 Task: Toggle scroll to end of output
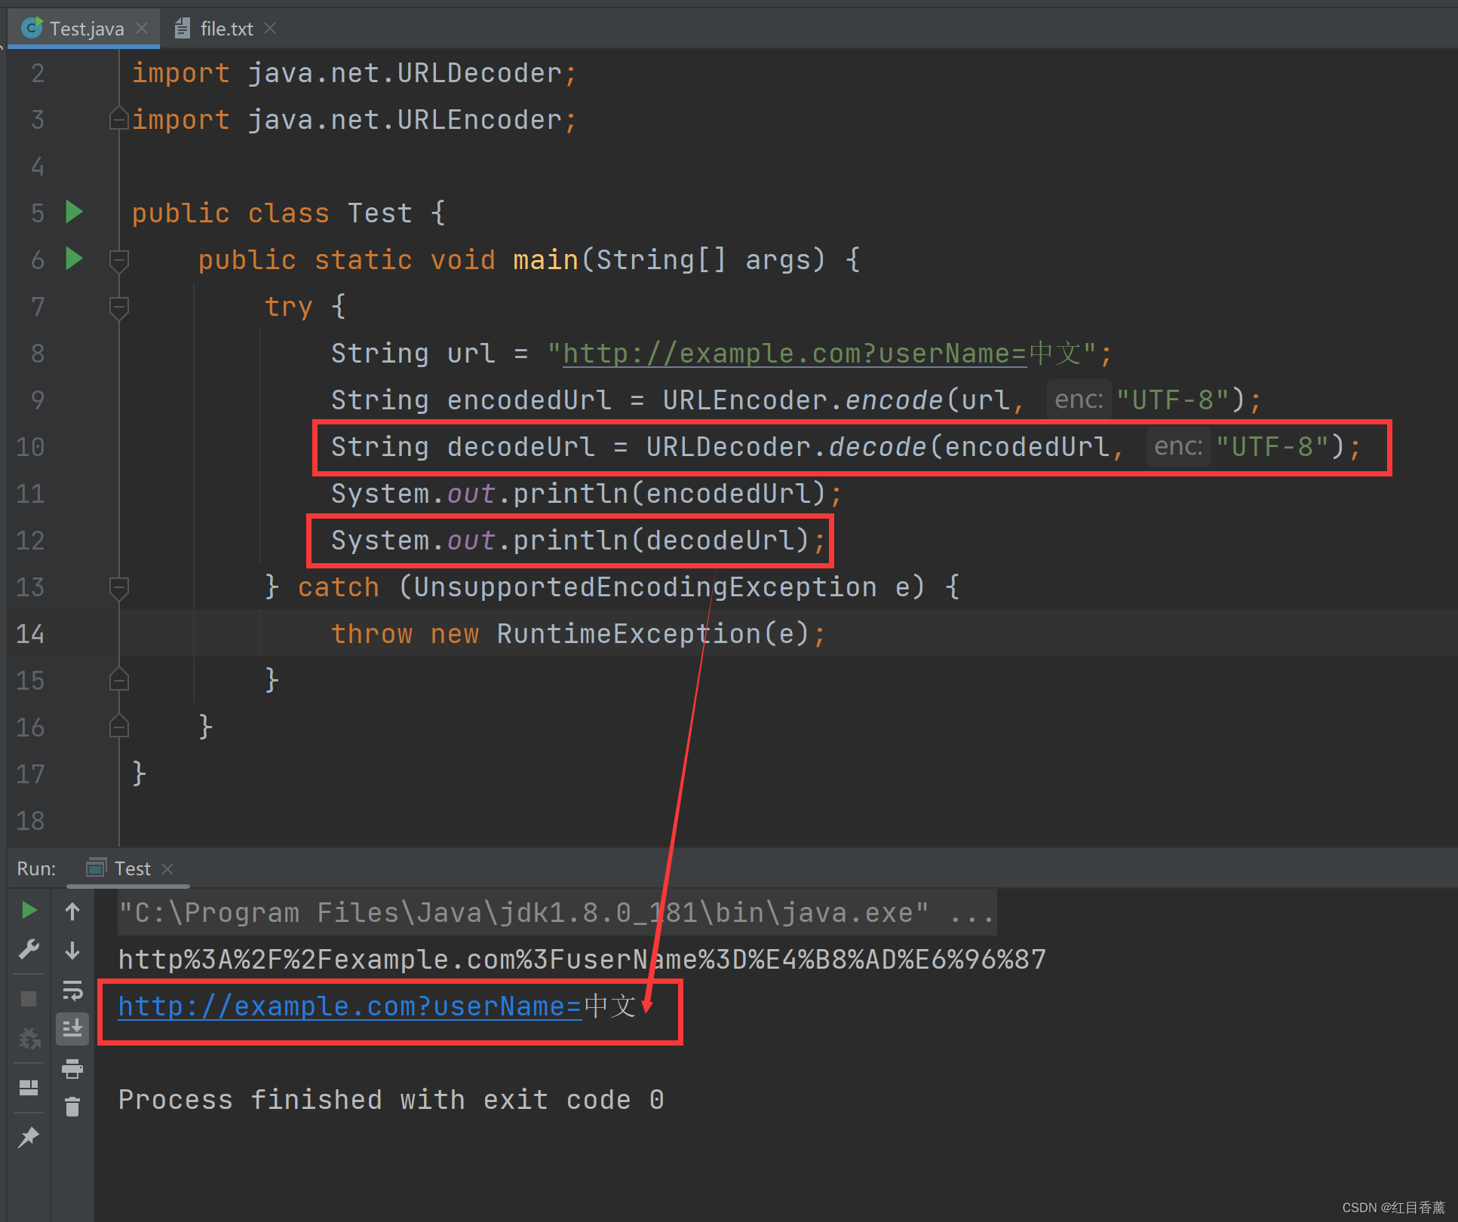pos(72,1028)
